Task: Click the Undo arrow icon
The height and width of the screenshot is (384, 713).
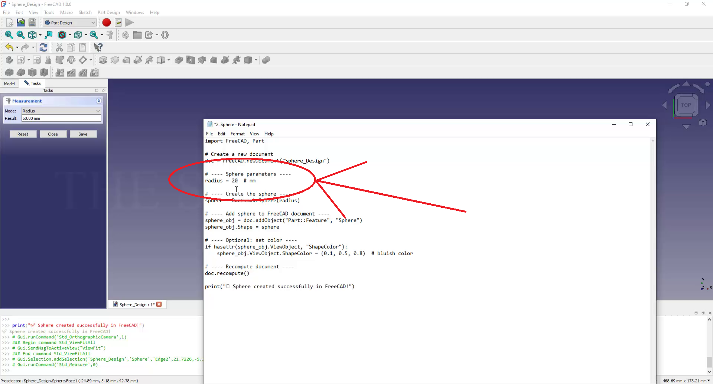Action: click(x=9, y=47)
